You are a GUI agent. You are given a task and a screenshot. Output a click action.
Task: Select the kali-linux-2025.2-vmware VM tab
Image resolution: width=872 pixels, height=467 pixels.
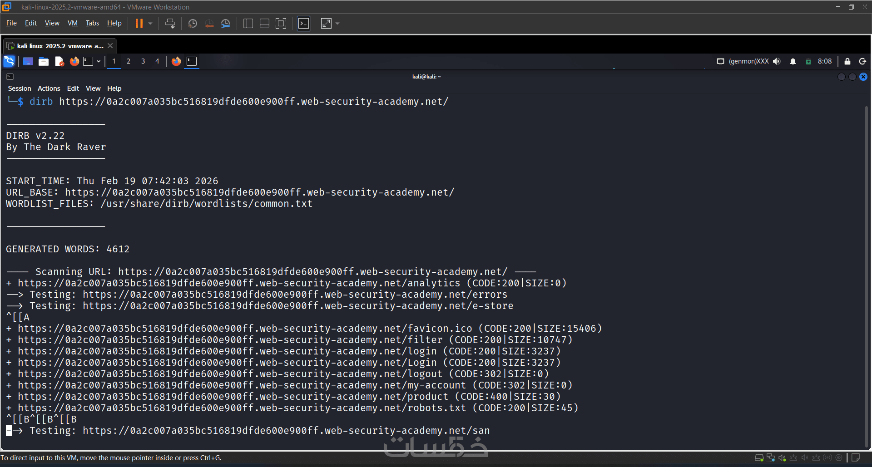pos(60,46)
